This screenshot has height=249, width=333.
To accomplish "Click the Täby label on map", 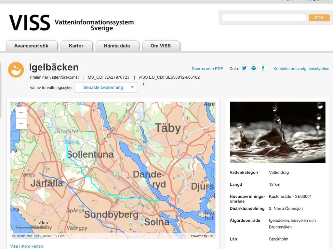I will (168, 128).
